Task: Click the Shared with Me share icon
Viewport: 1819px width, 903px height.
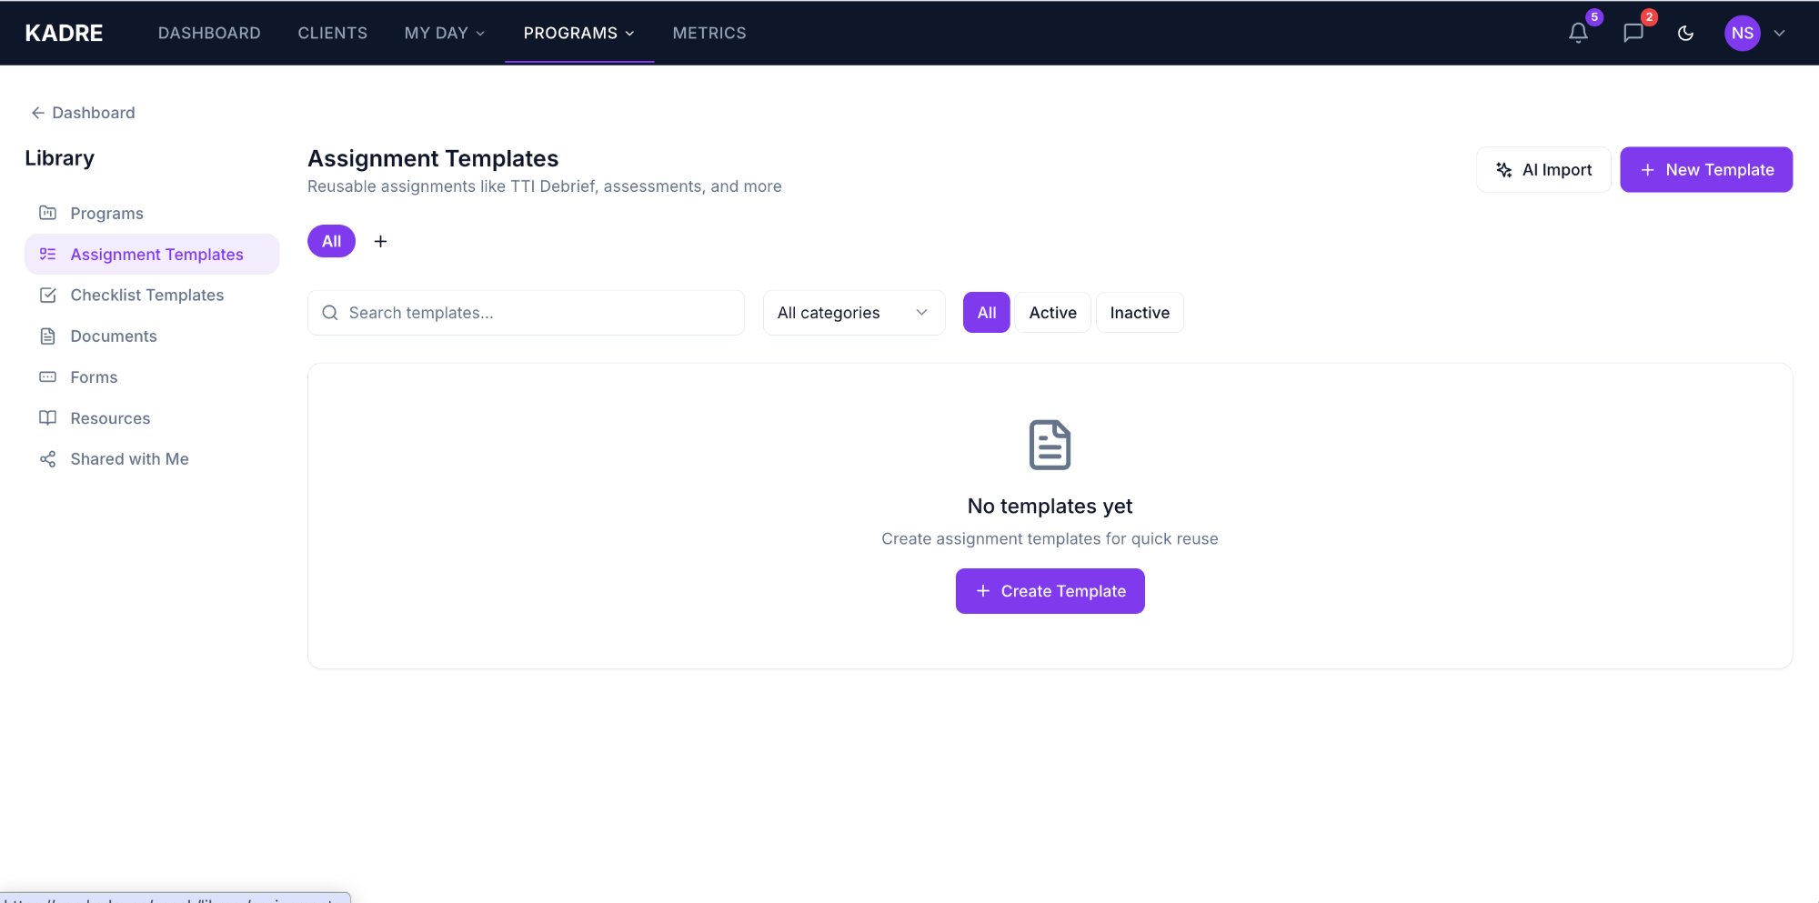Action: 47,458
